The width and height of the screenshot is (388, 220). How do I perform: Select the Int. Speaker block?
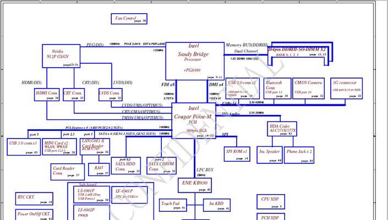click(x=270, y=155)
